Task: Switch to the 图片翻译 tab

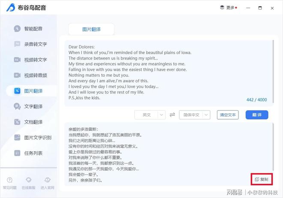Action: click(x=91, y=29)
